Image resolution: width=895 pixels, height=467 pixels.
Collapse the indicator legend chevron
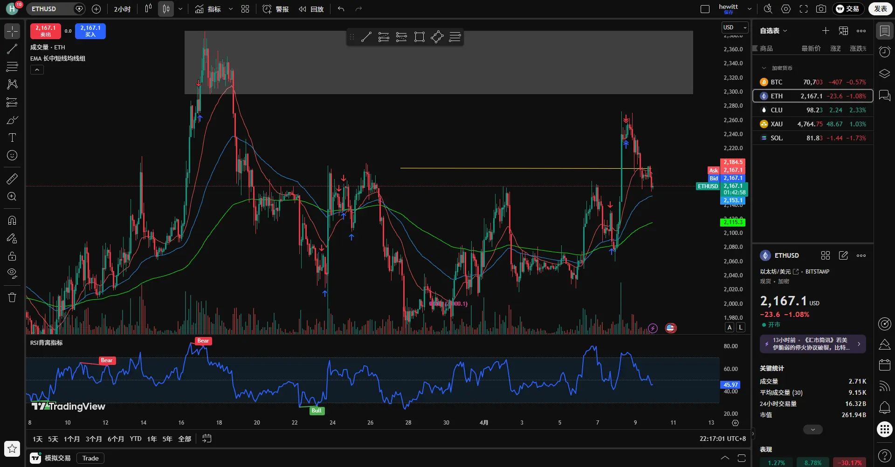coord(37,70)
